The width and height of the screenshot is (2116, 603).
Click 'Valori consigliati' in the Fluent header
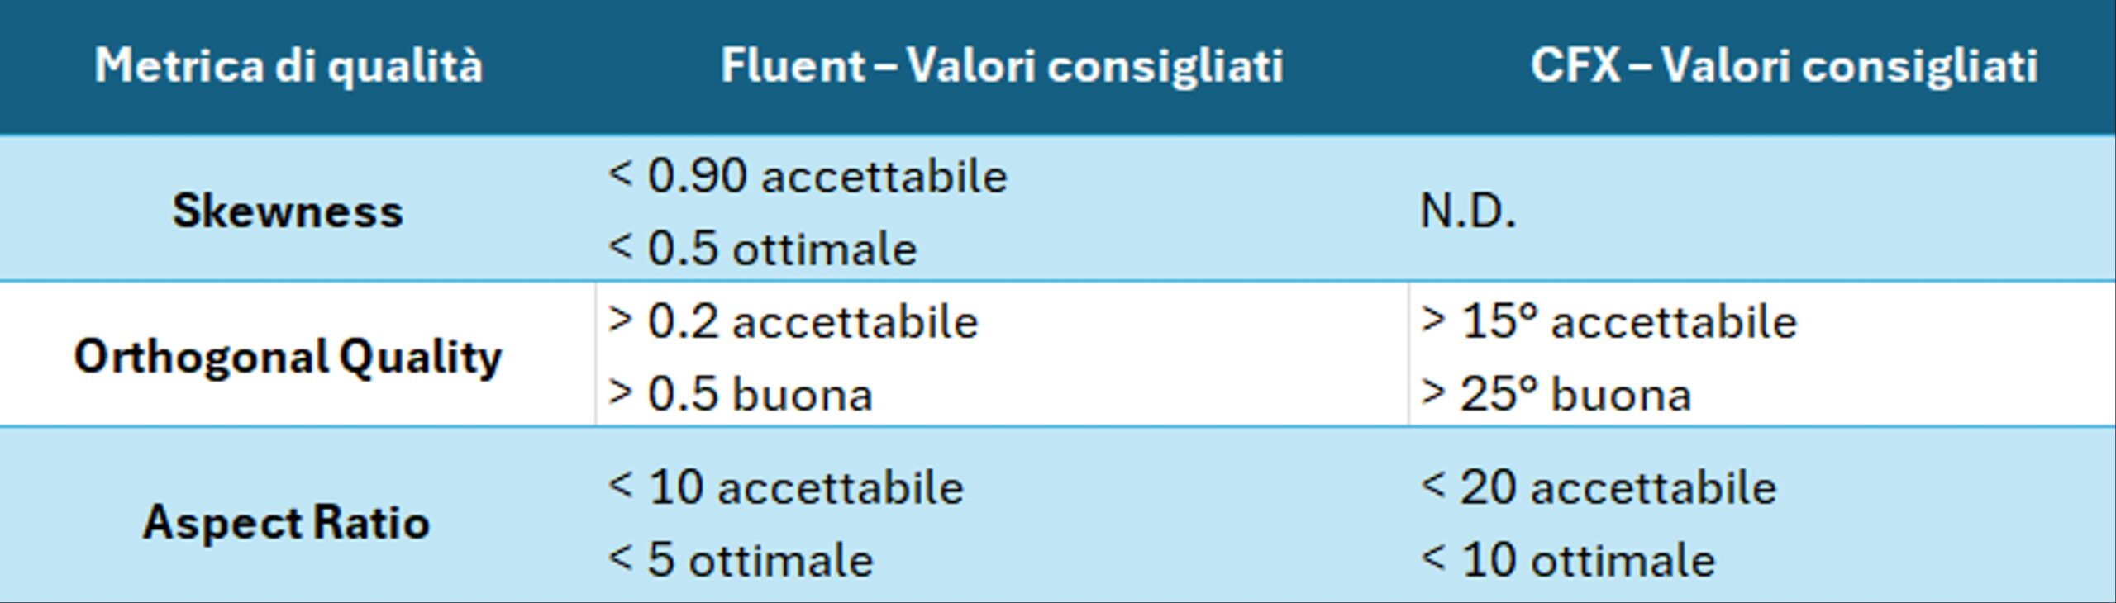pyautogui.click(x=1095, y=65)
